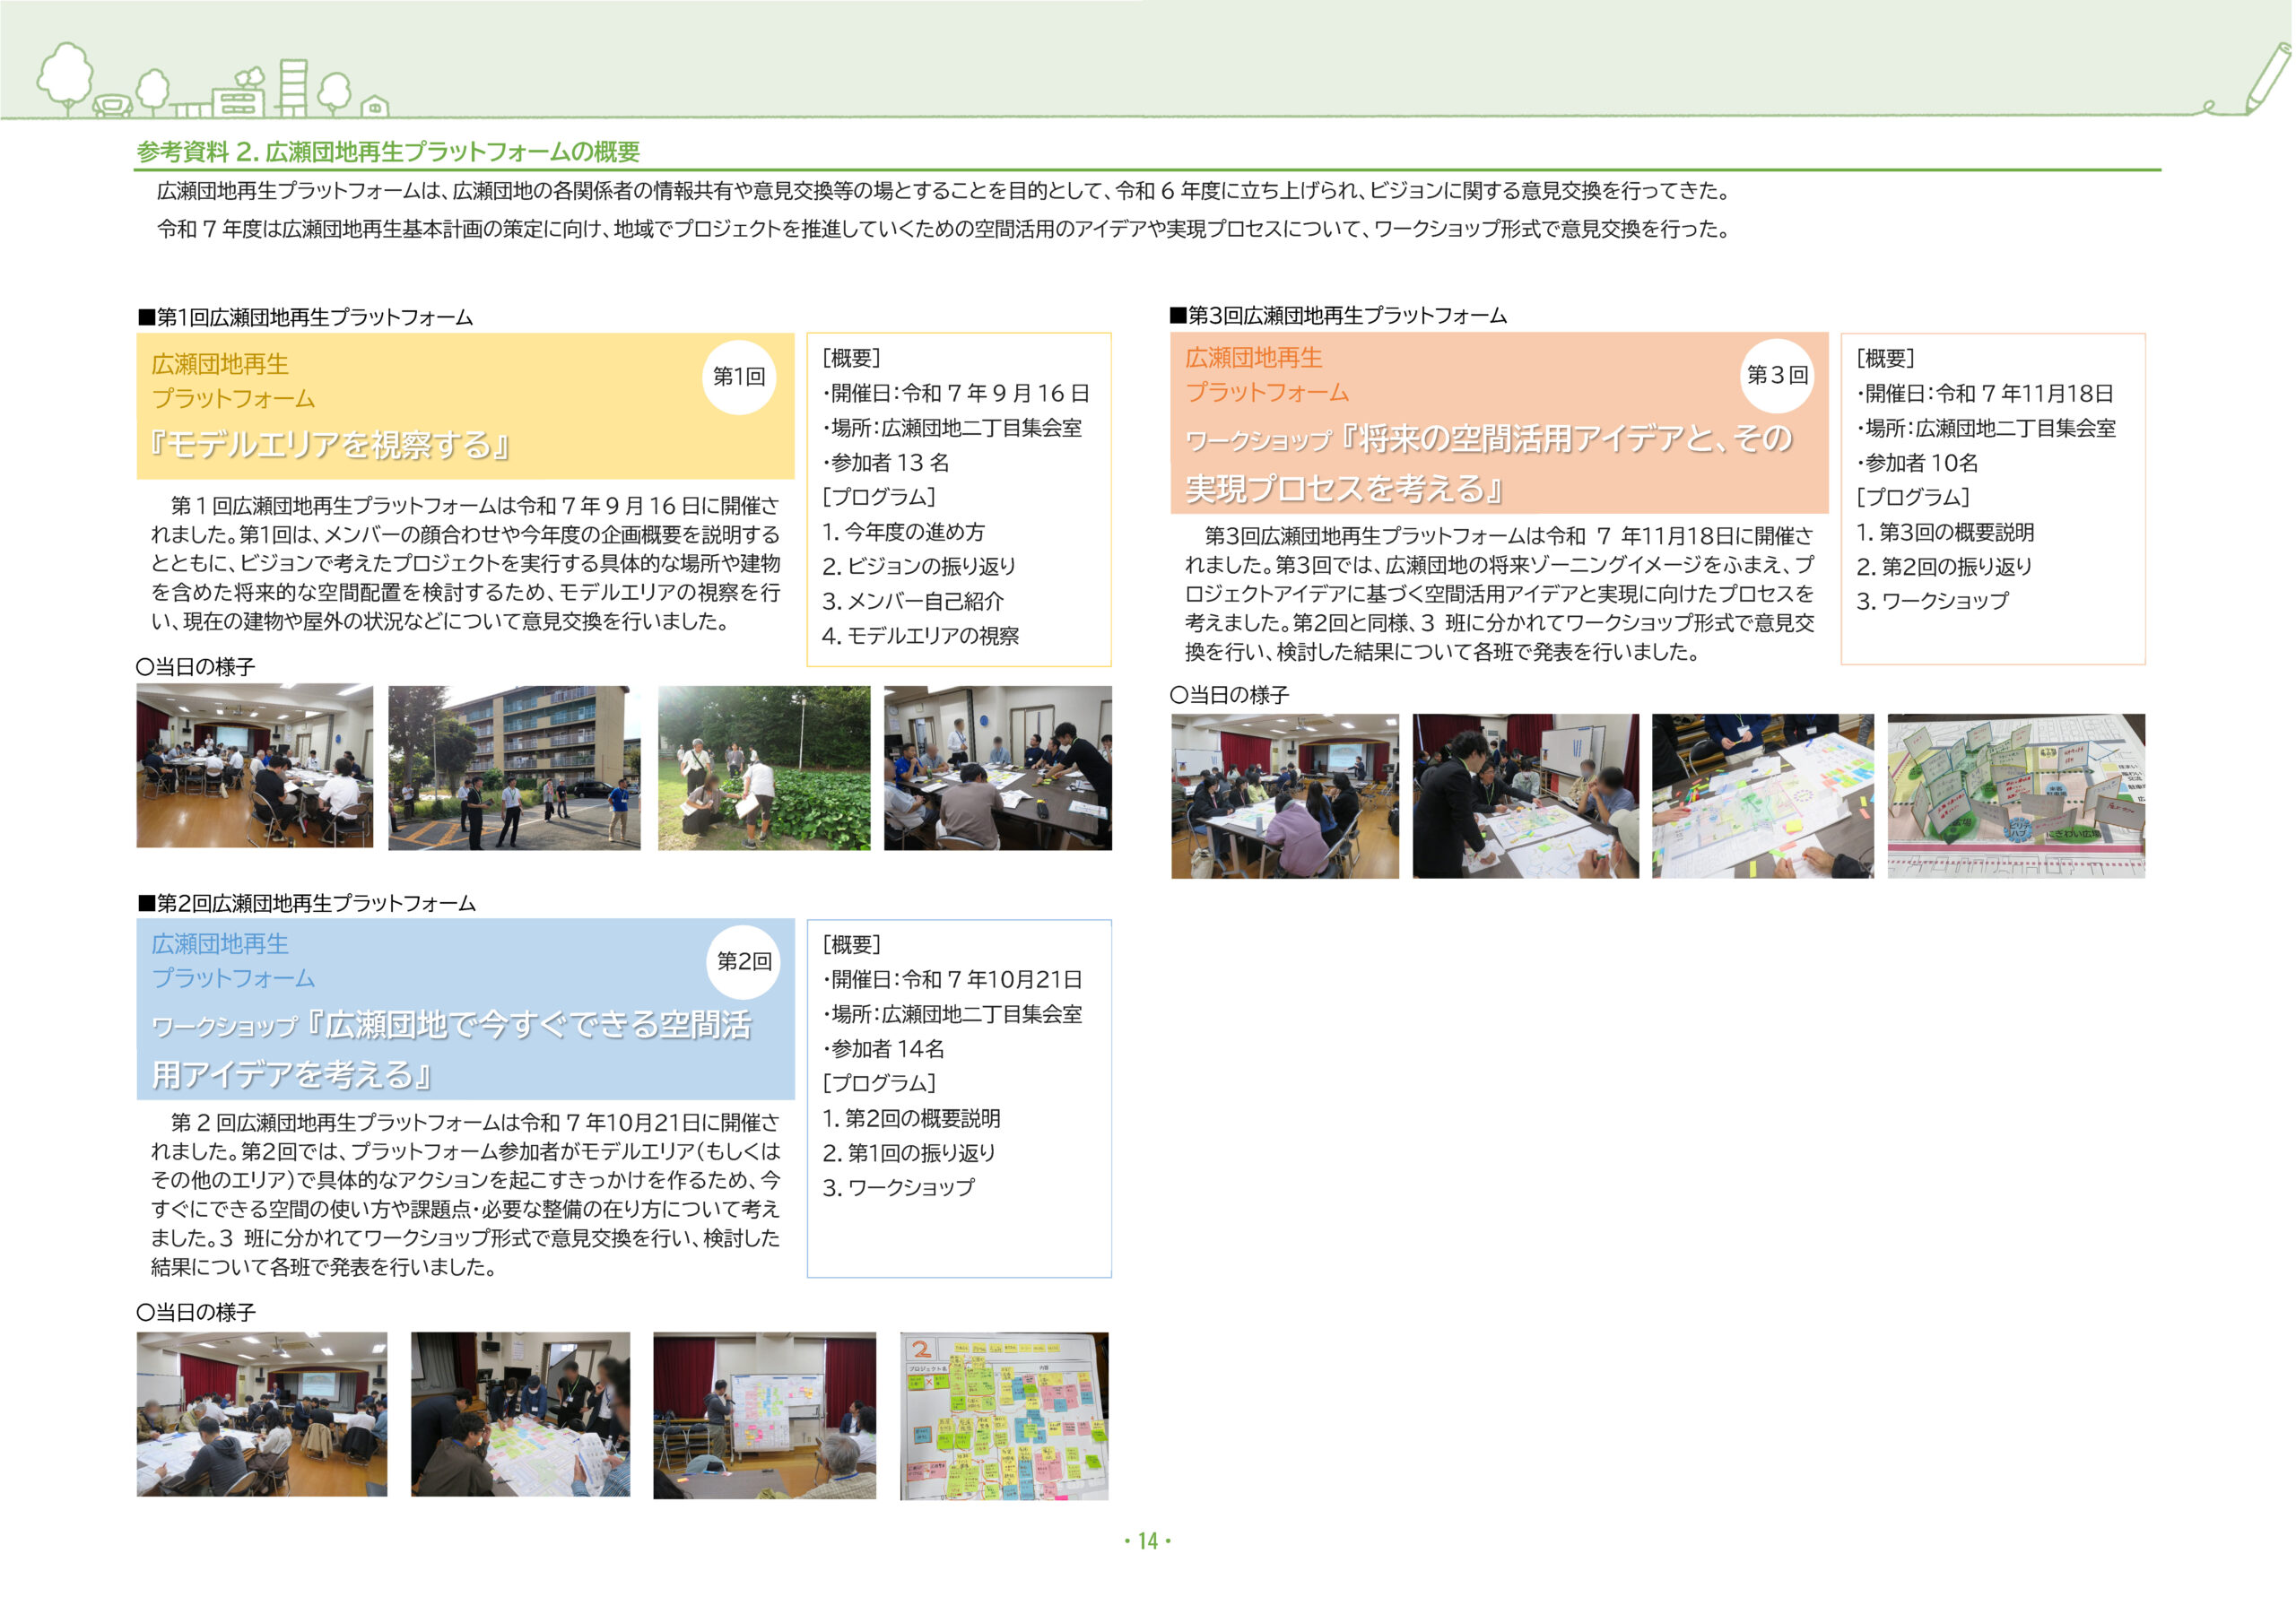The width and height of the screenshot is (2296, 1623).
Task: Click the page number 14 in the footer
Action: pyautogui.click(x=1148, y=1541)
